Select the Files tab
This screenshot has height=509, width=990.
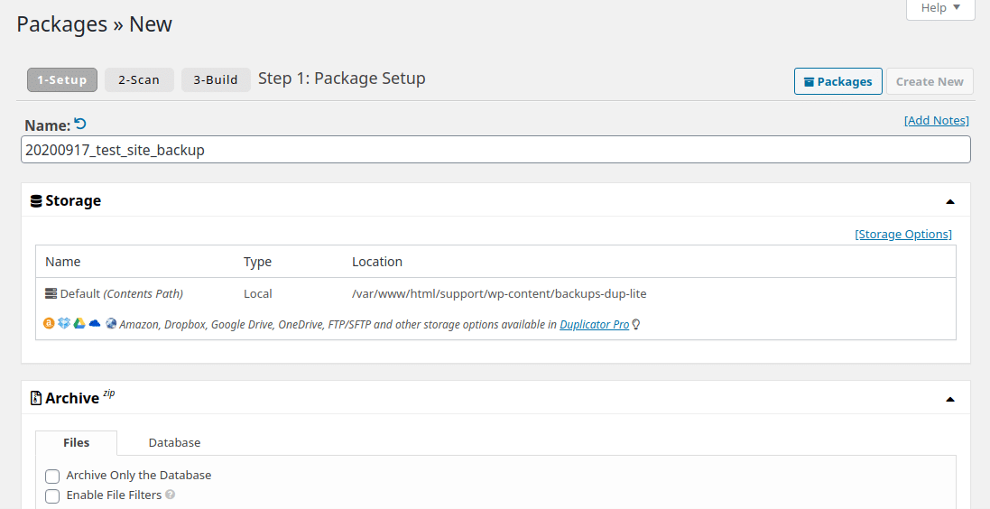pos(77,443)
